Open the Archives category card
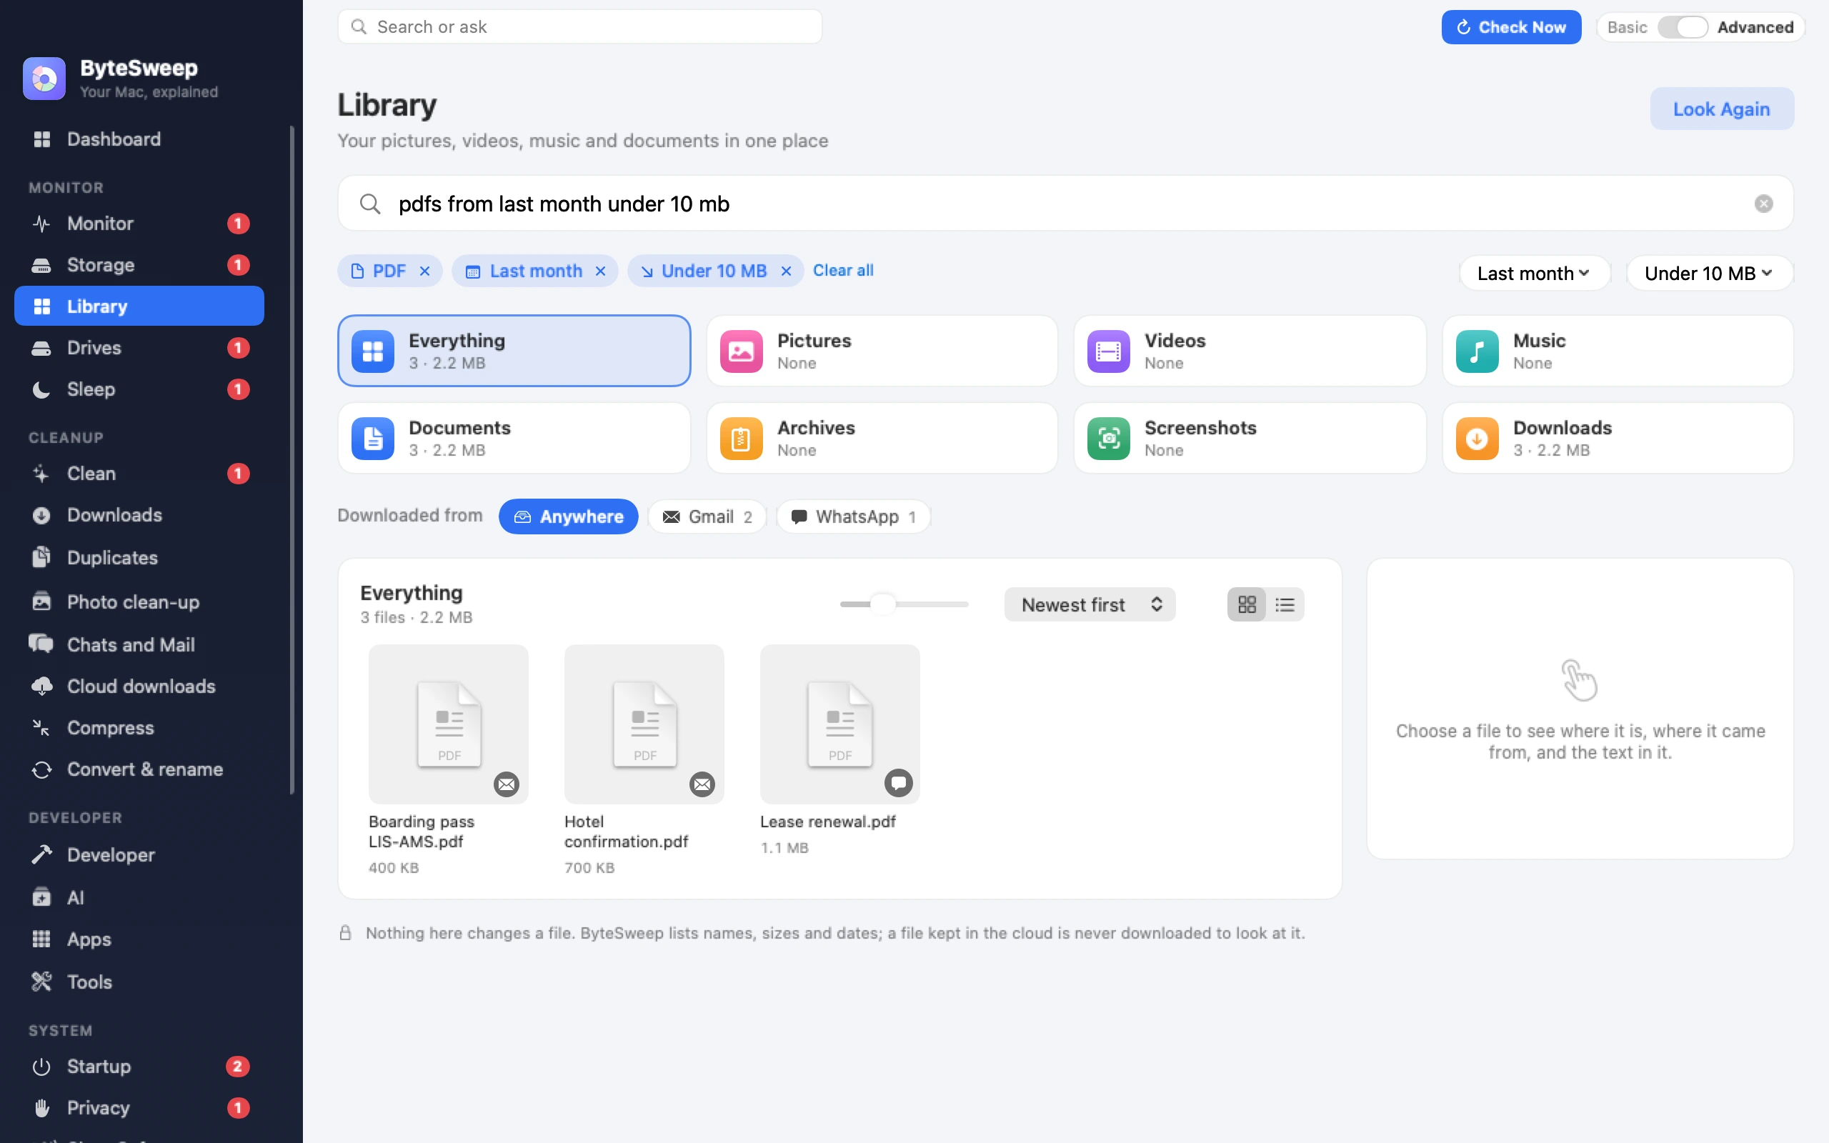 (882, 438)
